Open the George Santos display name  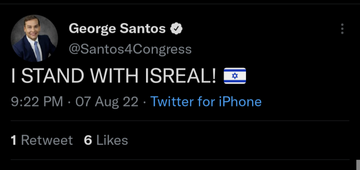(117, 29)
